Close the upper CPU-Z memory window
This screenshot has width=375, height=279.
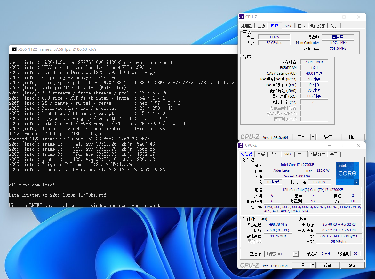click(359, 17)
